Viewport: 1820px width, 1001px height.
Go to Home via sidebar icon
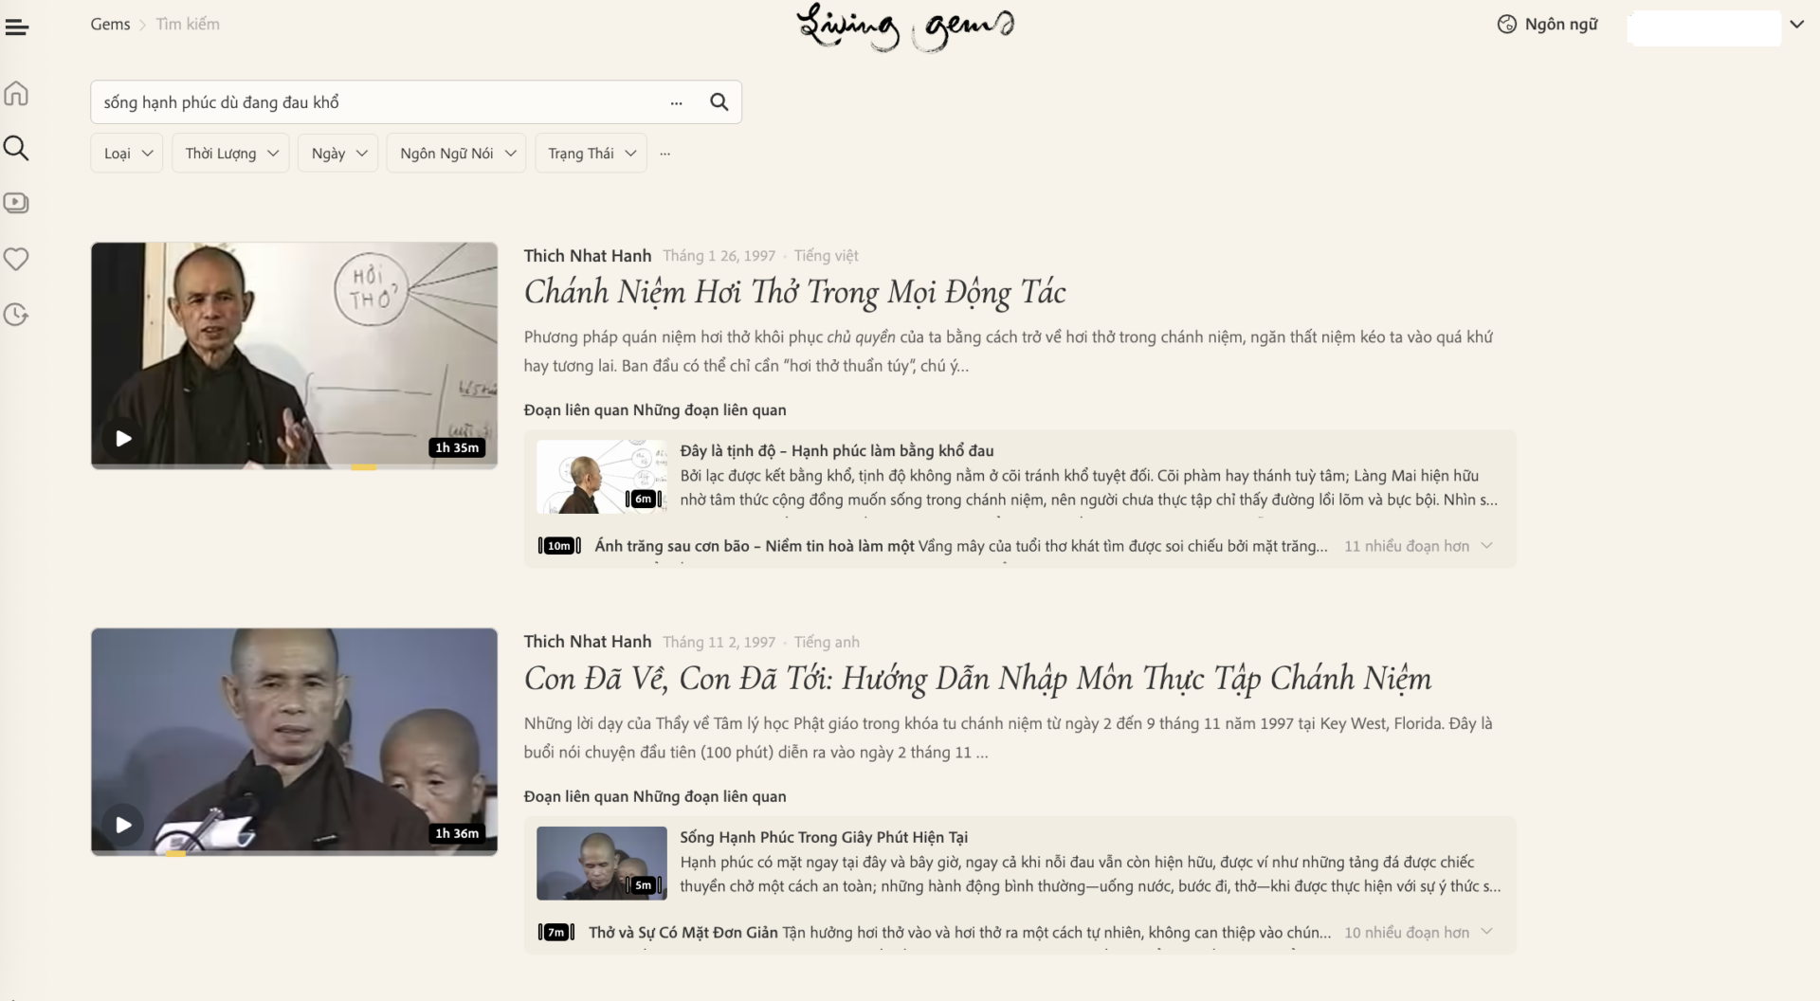coord(16,94)
